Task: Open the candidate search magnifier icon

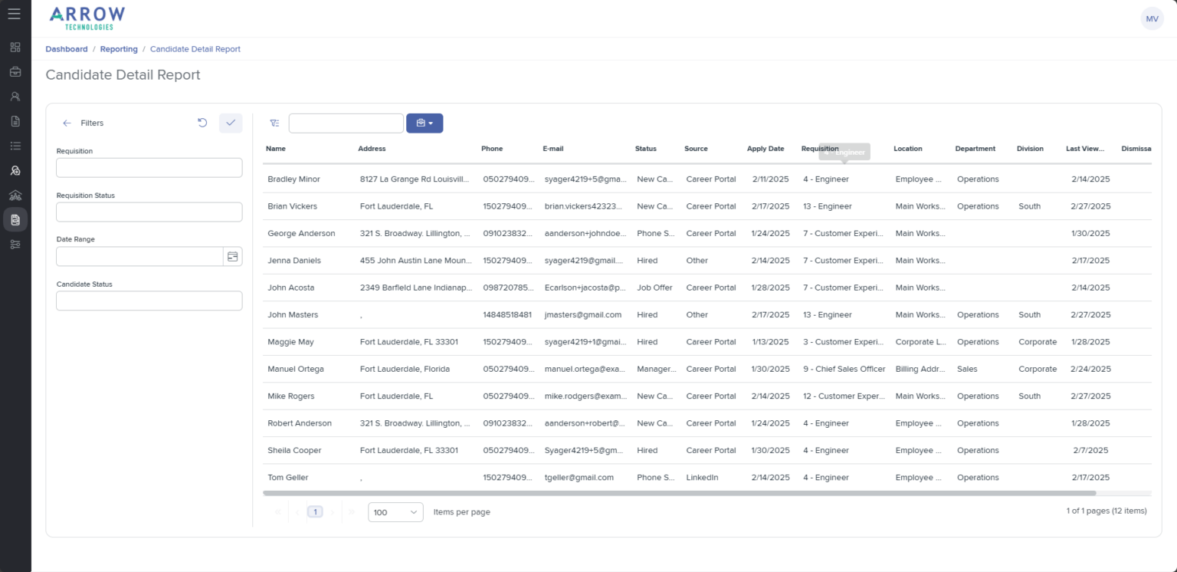Action: 15,170
